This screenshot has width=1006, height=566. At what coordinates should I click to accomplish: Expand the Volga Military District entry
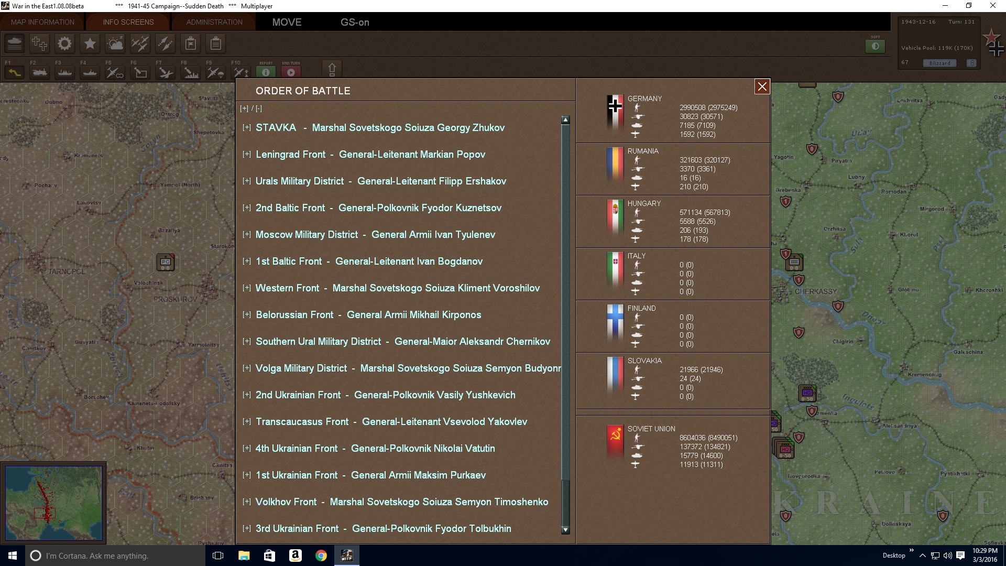click(x=247, y=368)
